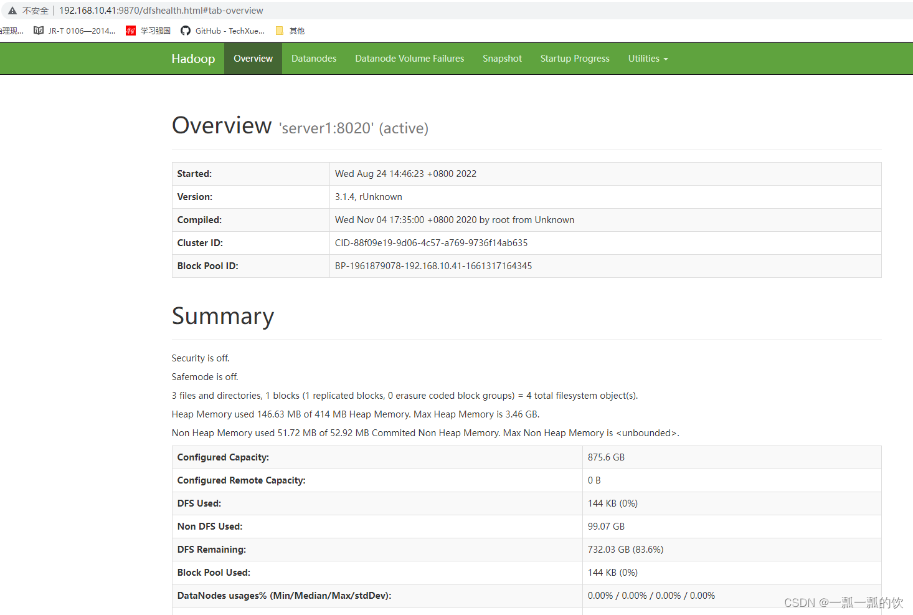
Task: Click the 'Block Pool Used:' label
Action: point(214,573)
